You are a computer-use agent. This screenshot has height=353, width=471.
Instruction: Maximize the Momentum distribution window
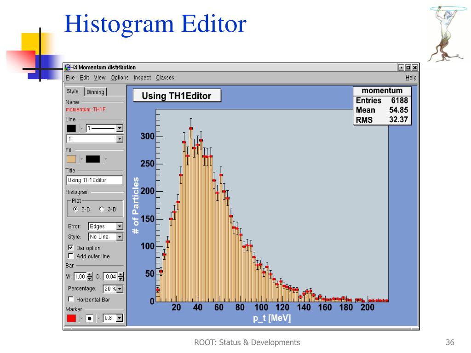(408, 68)
